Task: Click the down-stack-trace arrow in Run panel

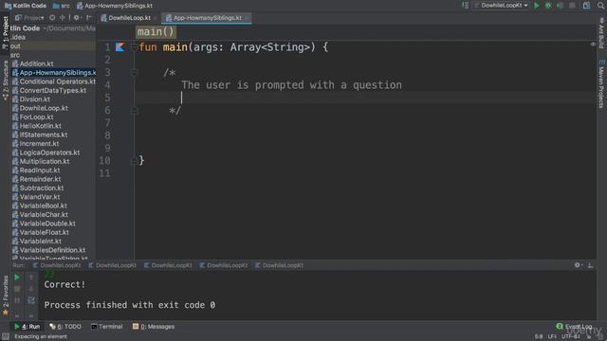Action: pyautogui.click(x=31, y=289)
